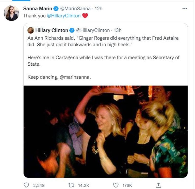Click the verified badge beside Hillary Clinton
Screen dimensions: 195x189
pos(72,30)
